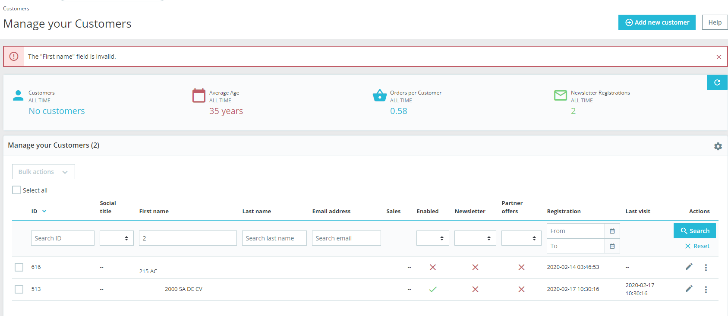The height and width of the screenshot is (316, 728).
Task: Focus the Search email filter field
Action: (x=347, y=238)
